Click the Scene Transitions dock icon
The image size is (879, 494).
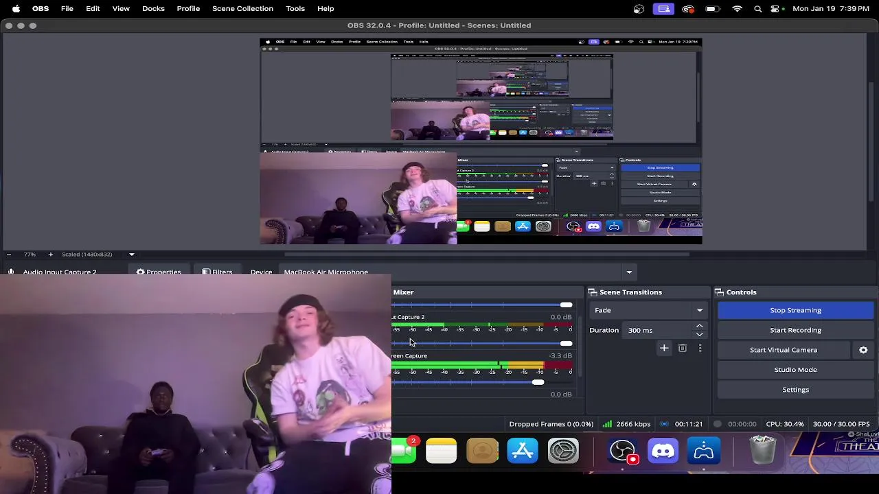tap(593, 292)
